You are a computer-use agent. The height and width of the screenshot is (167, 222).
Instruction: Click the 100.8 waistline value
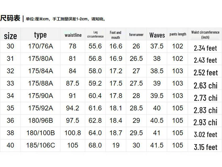[x=73, y=133]
